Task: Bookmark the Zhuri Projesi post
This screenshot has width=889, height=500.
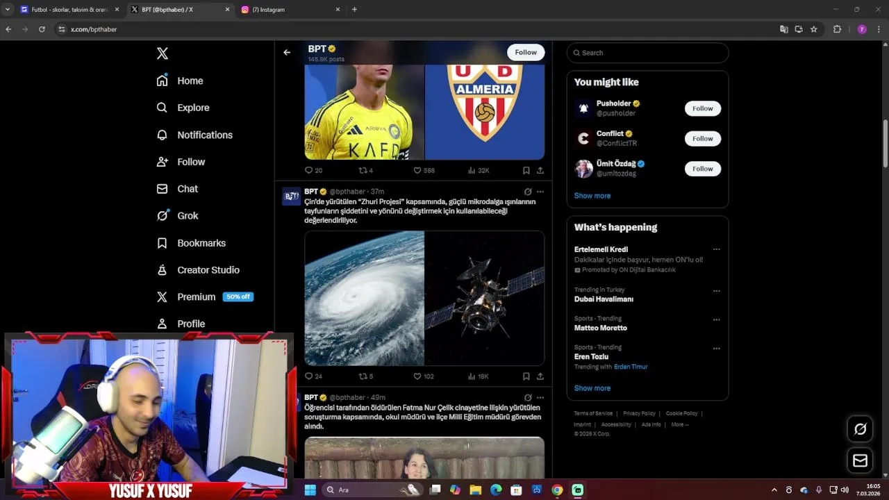Action: [526, 376]
